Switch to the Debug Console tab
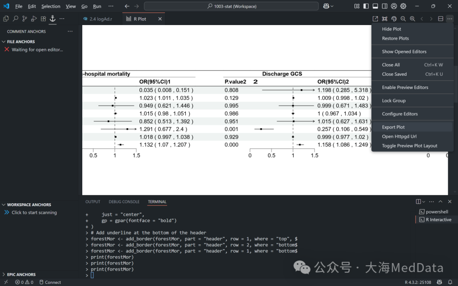 [124, 202]
